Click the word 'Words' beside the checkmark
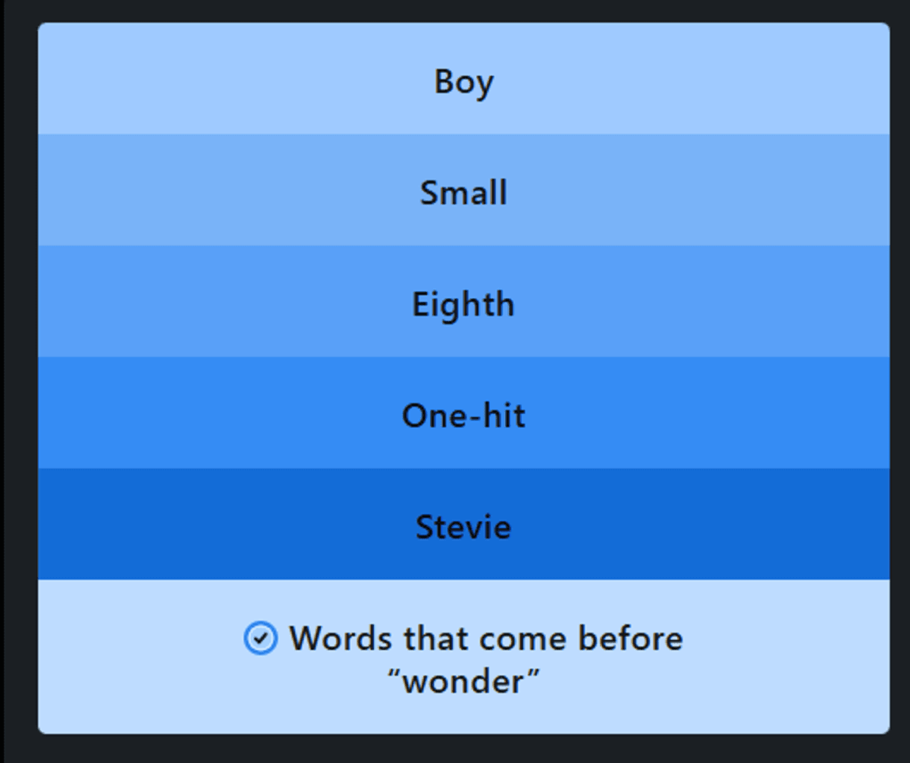 [340, 638]
